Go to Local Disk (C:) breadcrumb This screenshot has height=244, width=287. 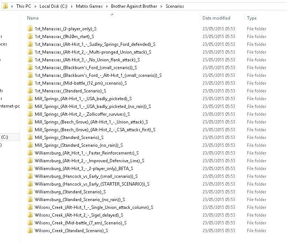[53, 6]
